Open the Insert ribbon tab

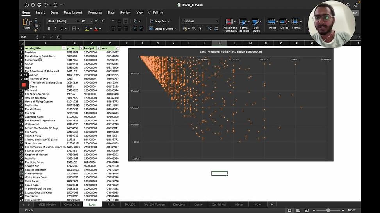[x=40, y=12]
